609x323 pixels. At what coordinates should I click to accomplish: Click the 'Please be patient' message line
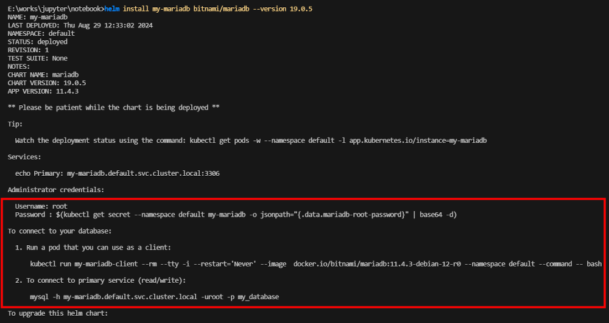coord(114,108)
